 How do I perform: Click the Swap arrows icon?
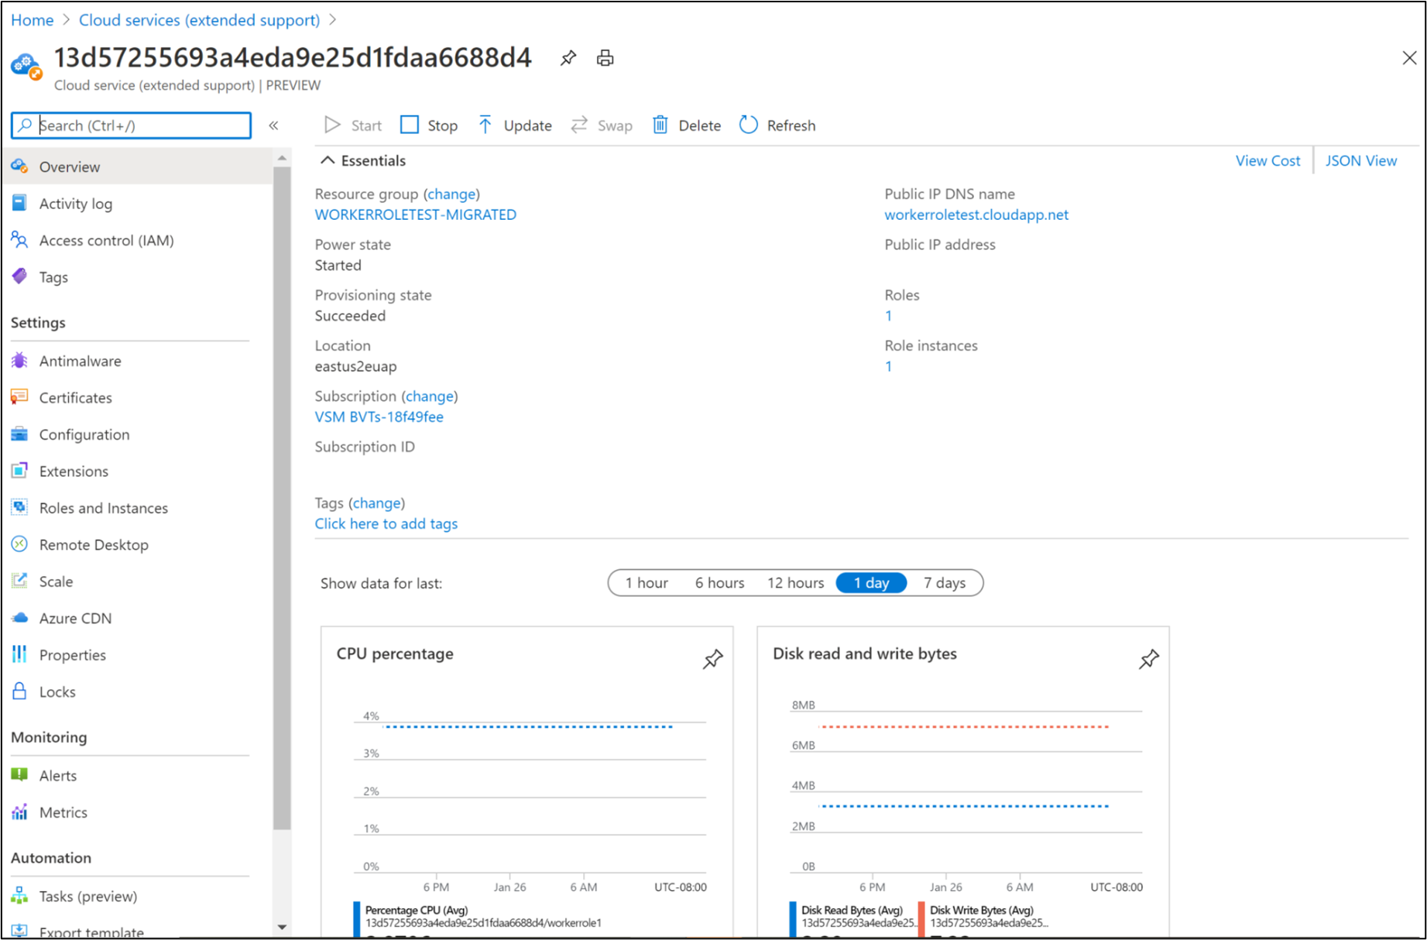pyautogui.click(x=579, y=125)
